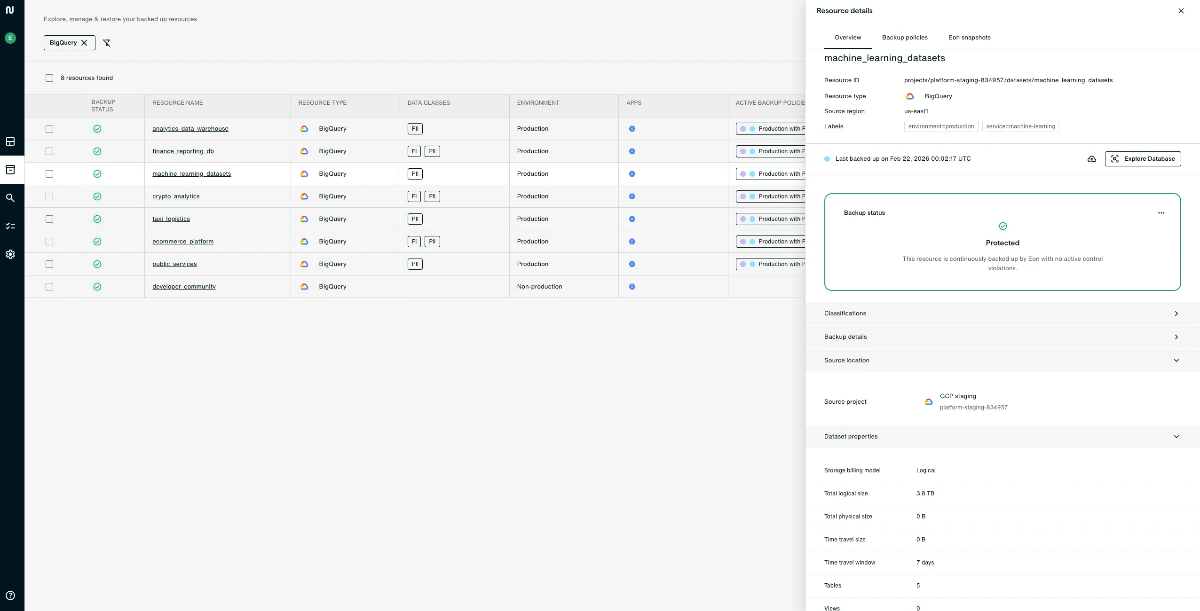
Task: Open the settings gear in the sidebar
Action: tap(10, 254)
